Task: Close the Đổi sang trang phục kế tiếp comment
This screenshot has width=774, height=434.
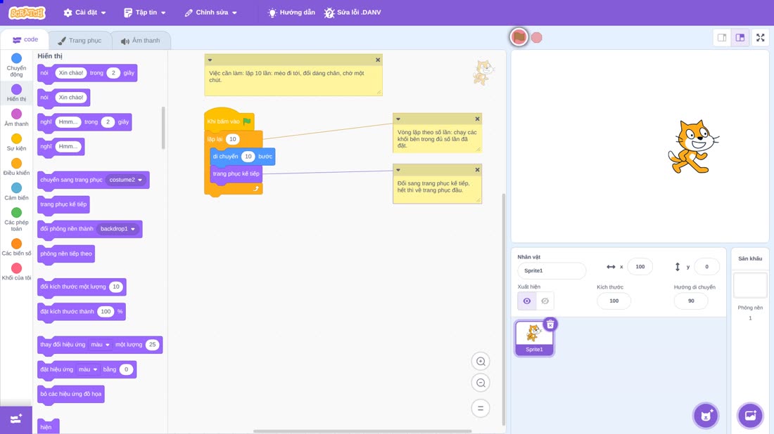Action: click(x=477, y=170)
